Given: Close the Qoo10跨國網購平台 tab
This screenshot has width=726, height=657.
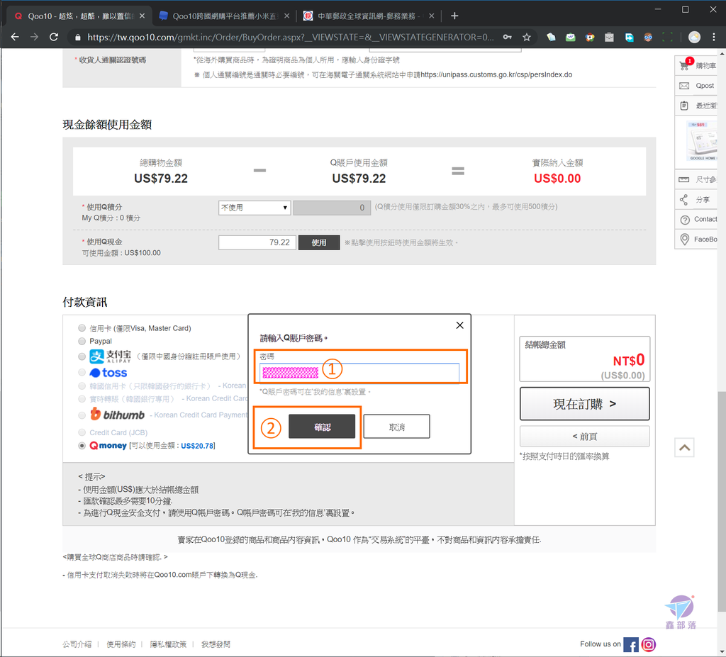Looking at the screenshot, I should [x=287, y=16].
